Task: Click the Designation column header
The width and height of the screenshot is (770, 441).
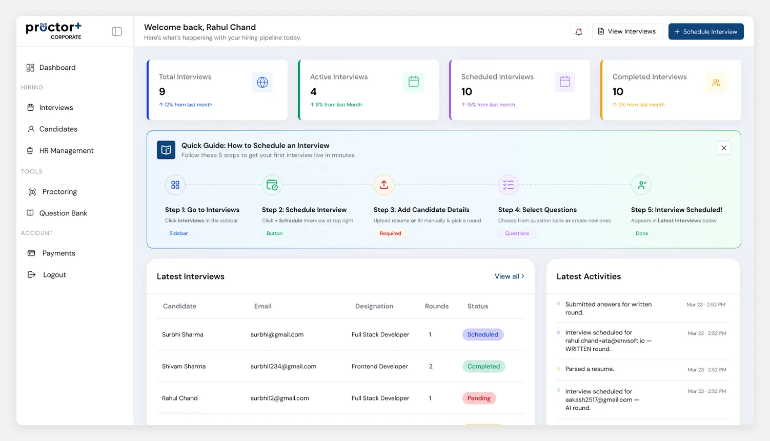Action: click(x=374, y=306)
